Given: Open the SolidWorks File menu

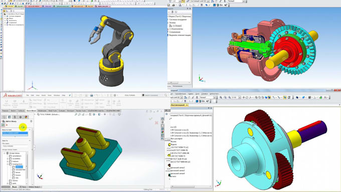Looking at the screenshot, I should (28, 95).
